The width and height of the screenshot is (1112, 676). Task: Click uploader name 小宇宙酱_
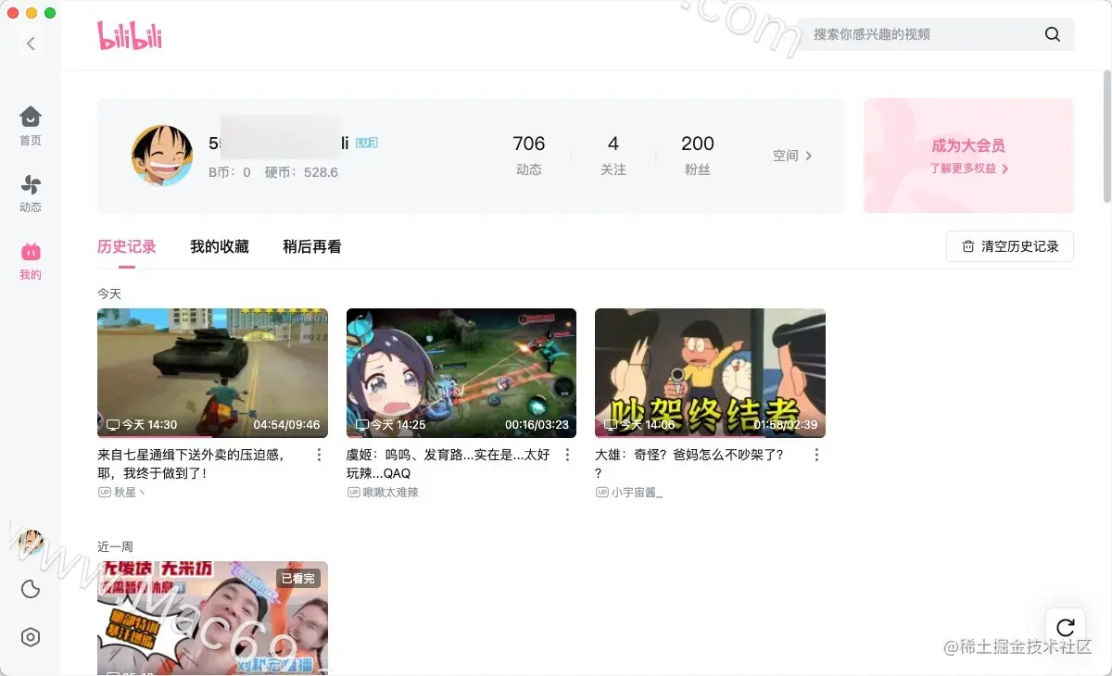[638, 493]
